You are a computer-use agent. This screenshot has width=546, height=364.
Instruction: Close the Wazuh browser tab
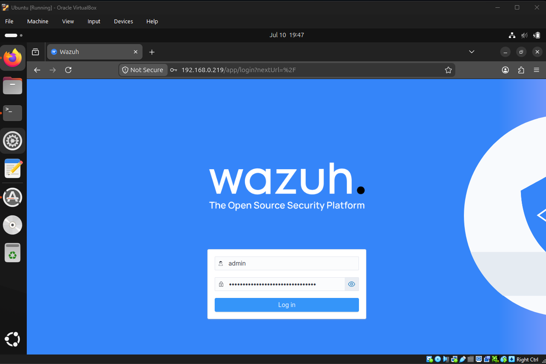(136, 52)
